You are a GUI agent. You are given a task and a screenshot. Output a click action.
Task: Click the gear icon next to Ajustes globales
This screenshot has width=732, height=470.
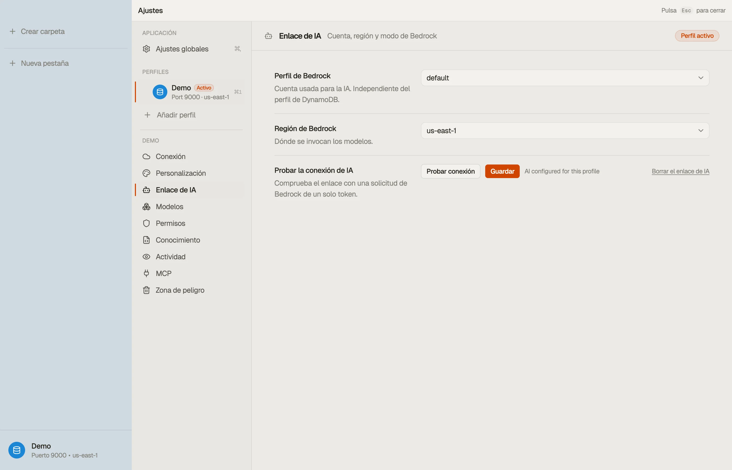click(x=146, y=49)
